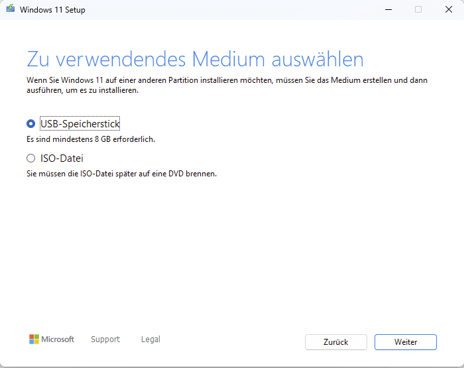
Task: Close the Windows 11 Setup window
Action: click(x=449, y=9)
